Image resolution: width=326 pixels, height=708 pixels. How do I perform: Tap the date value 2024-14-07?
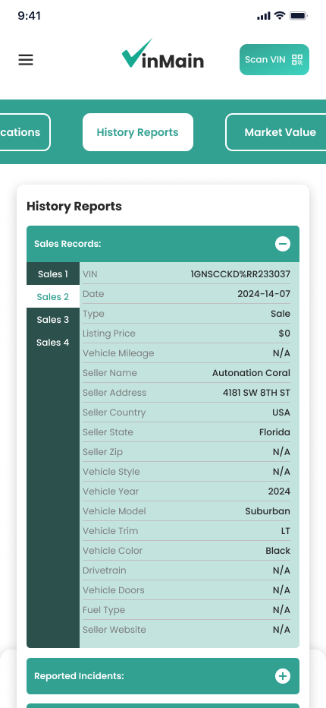(x=264, y=294)
